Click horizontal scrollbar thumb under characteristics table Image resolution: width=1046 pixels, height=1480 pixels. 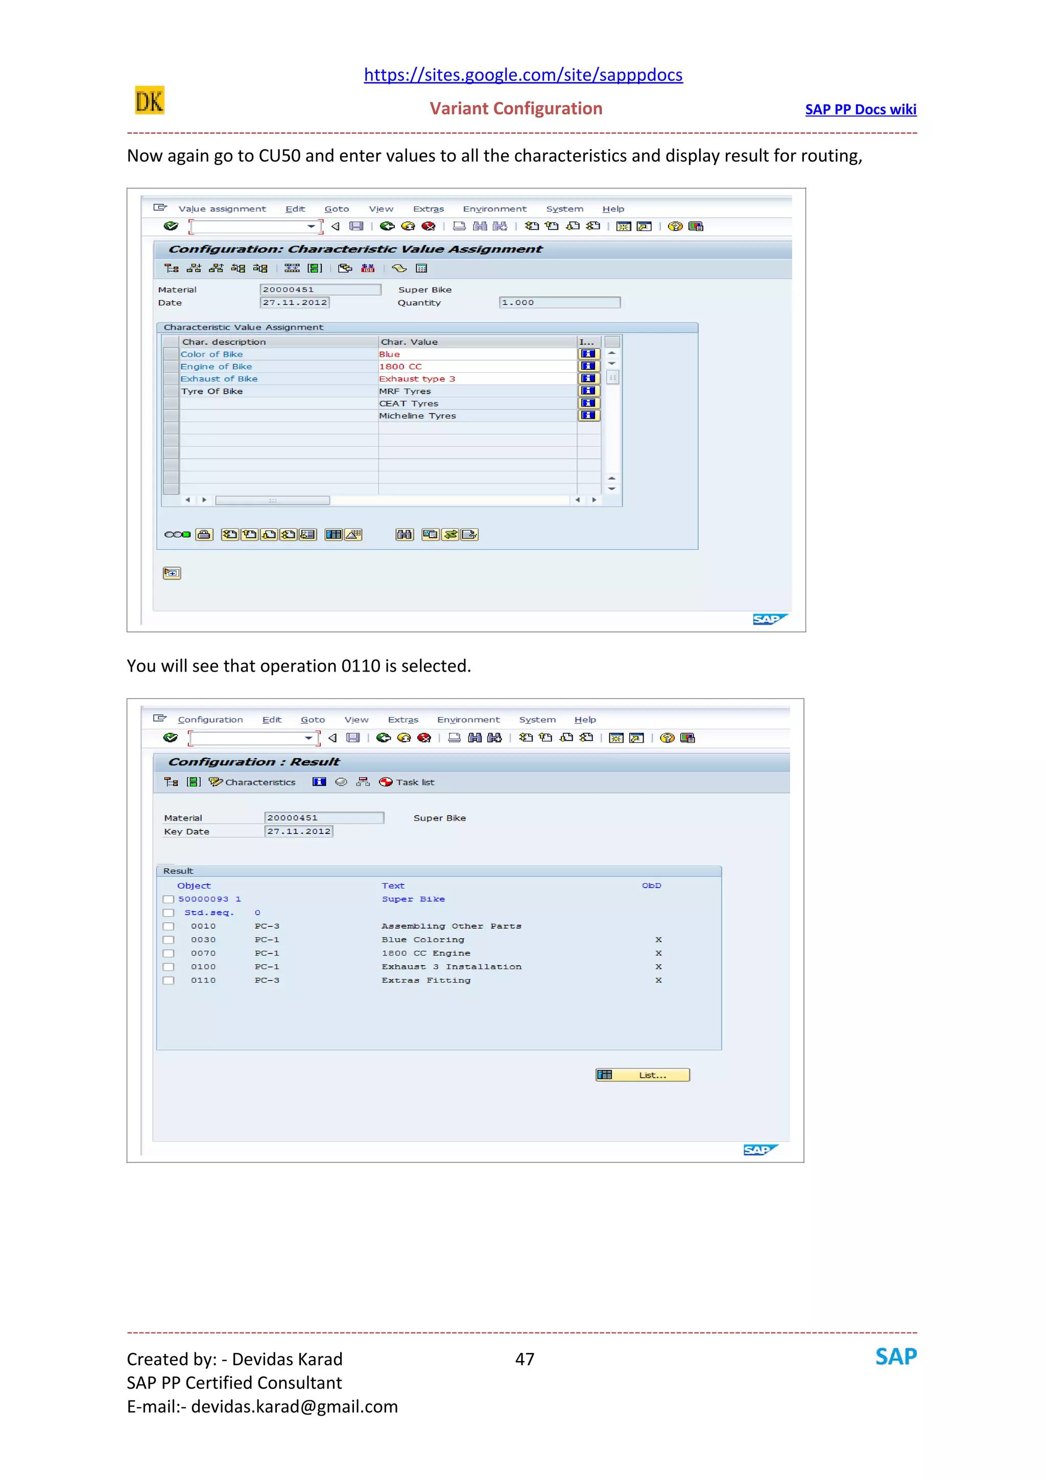(x=273, y=500)
